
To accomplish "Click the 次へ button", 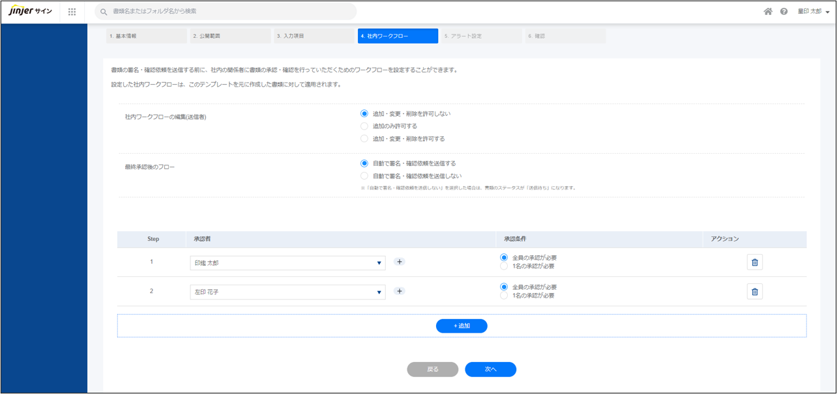I will coord(490,369).
